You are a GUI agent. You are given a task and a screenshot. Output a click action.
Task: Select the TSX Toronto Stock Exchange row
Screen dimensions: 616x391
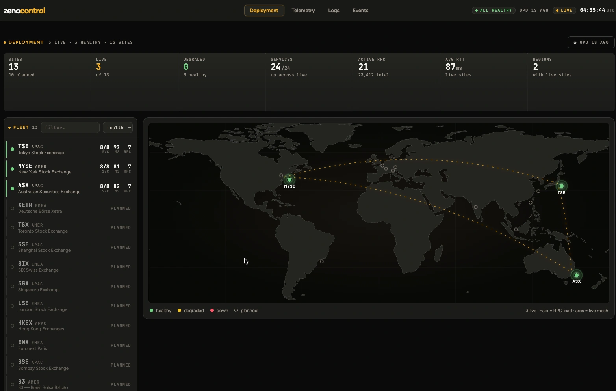click(71, 227)
